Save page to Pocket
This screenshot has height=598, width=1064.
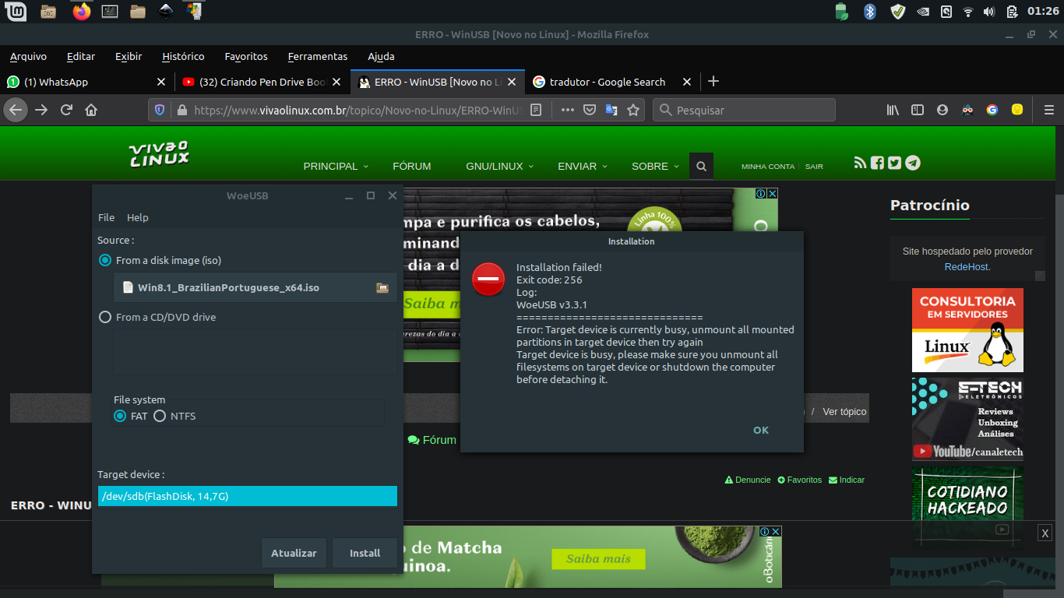point(590,110)
